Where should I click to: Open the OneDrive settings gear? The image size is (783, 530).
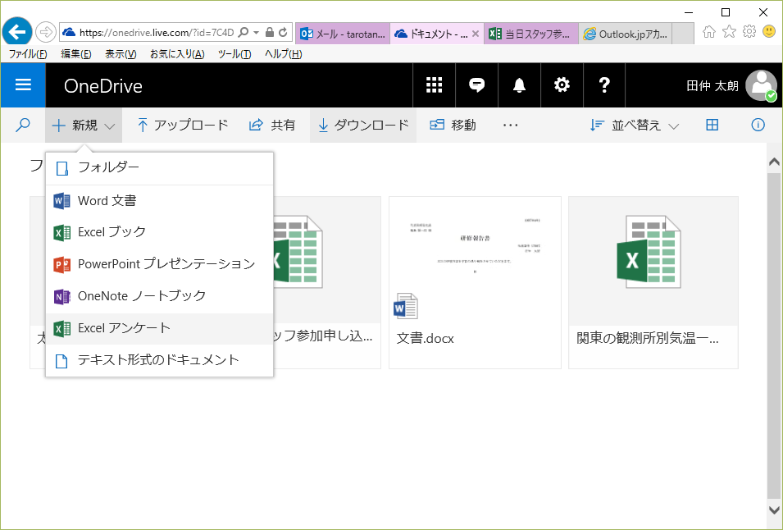coord(562,85)
